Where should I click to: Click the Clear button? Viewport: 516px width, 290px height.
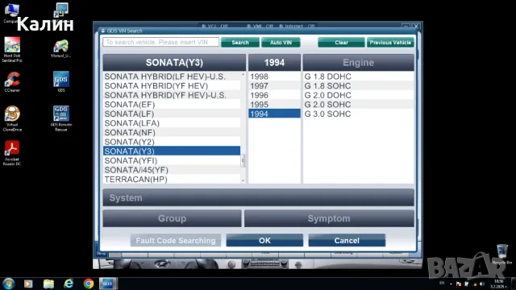[341, 43]
